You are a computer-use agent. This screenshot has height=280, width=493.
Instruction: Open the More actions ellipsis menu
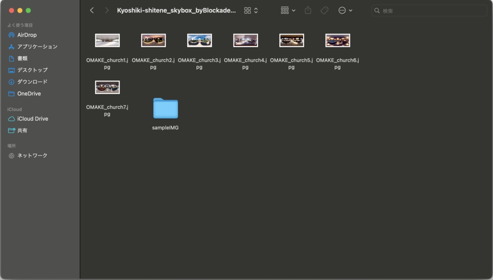click(x=342, y=11)
